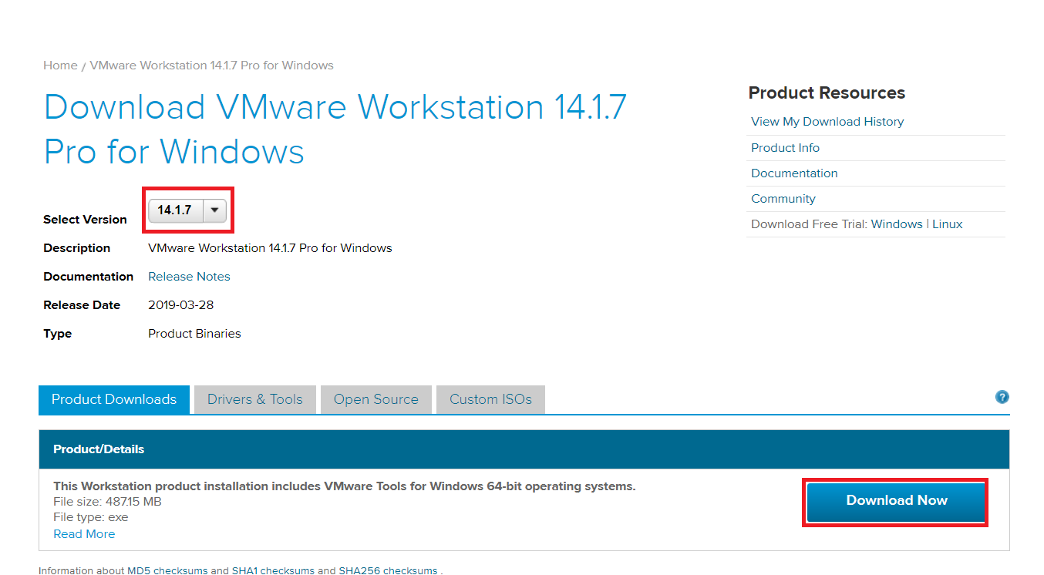Click the 'File type: exe' text
Screen dimensions: 1044x575
point(91,517)
